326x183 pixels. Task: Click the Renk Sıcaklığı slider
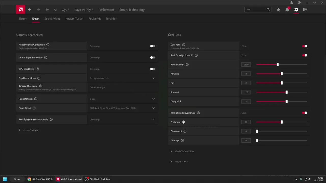coord(282,65)
